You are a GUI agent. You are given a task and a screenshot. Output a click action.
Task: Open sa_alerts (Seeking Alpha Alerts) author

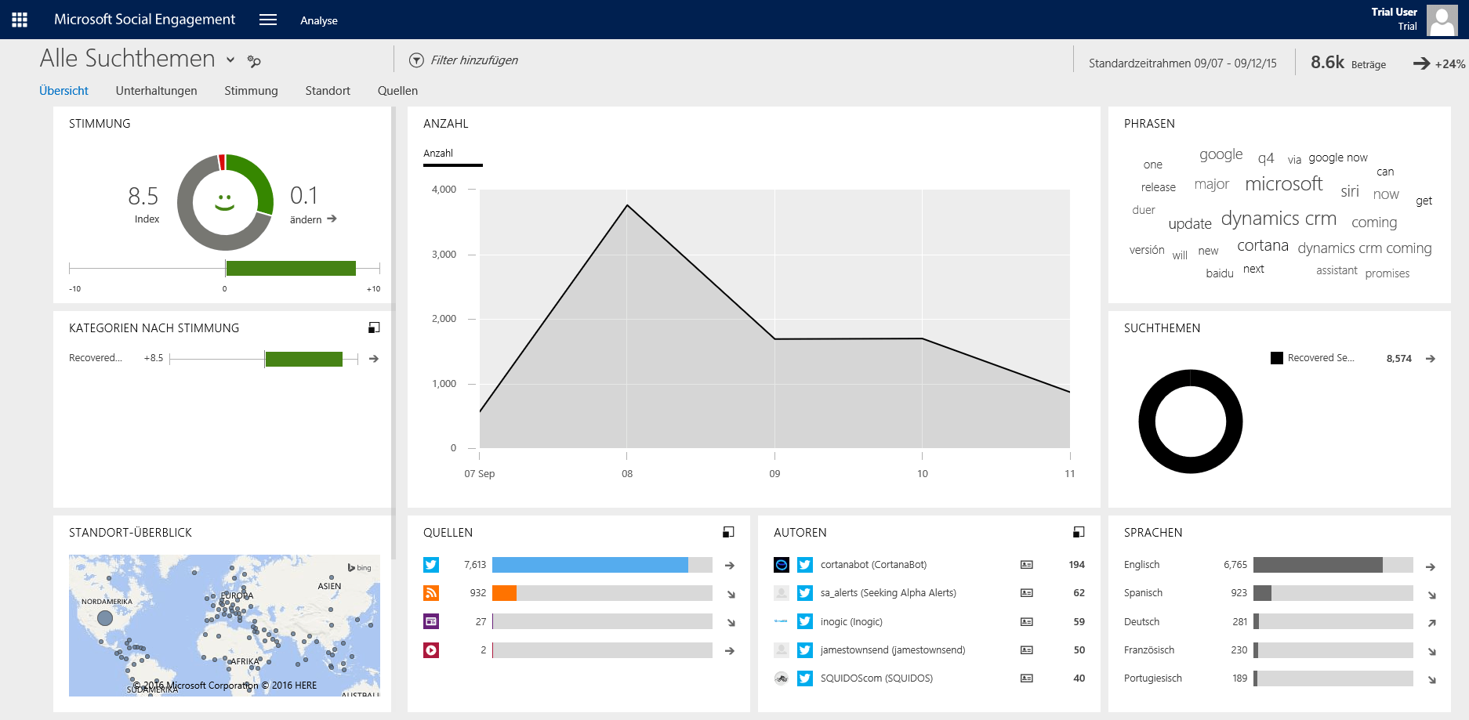click(x=888, y=593)
